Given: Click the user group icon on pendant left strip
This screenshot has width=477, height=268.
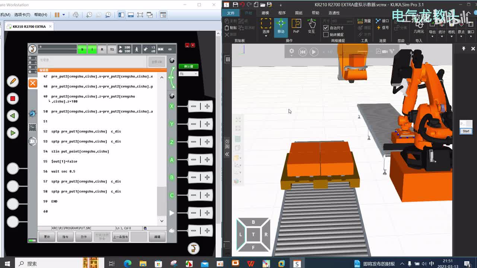Looking at the screenshot, I should point(33,141).
